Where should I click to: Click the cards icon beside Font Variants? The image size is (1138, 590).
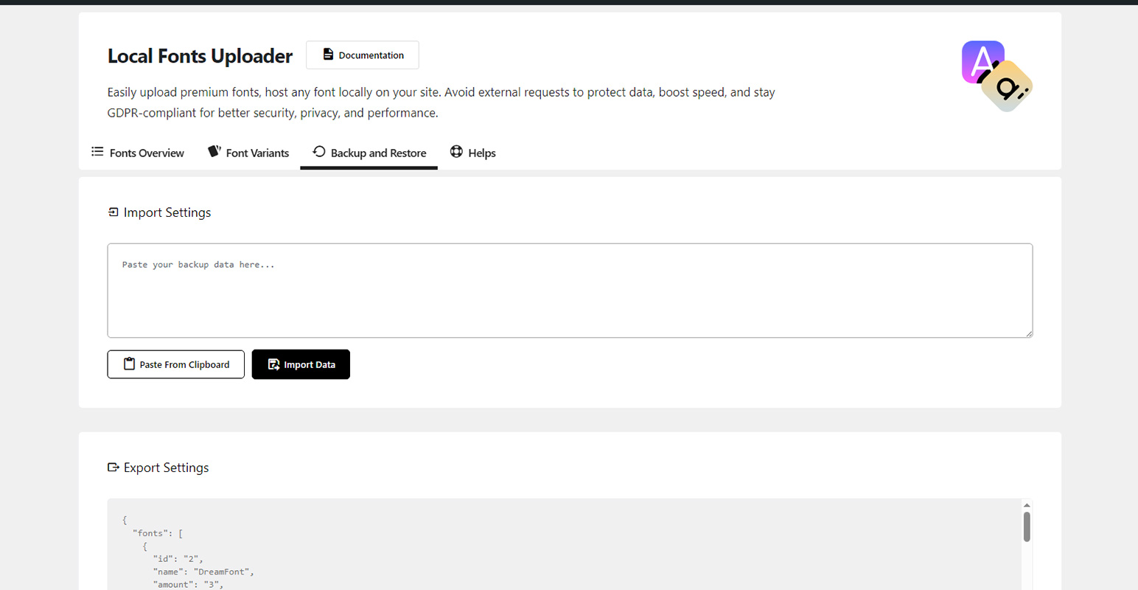214,151
